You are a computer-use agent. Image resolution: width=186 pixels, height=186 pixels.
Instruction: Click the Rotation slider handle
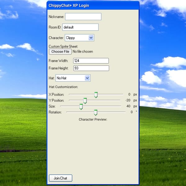pyautogui.click(x=95, y=113)
